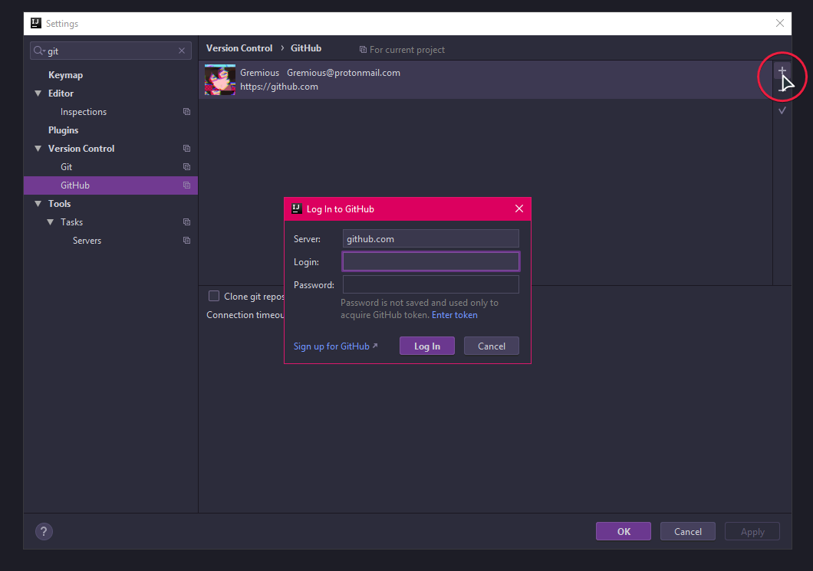Focus the Server field showing github.com
Screen dimensions: 813x571
[x=430, y=239]
